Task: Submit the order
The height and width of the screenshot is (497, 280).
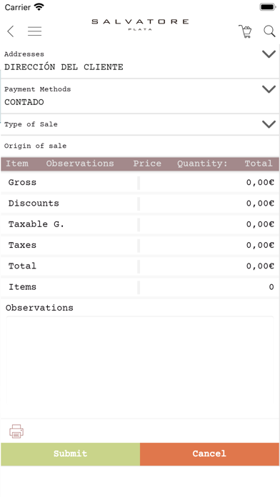Action: coord(70,454)
